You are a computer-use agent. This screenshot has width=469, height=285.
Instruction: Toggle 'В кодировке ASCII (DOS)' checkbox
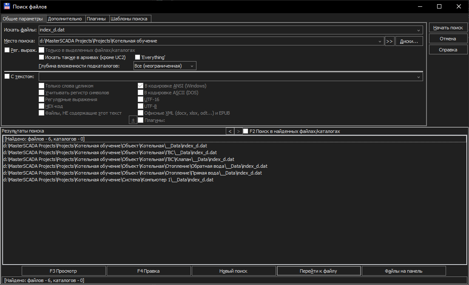[x=140, y=93]
